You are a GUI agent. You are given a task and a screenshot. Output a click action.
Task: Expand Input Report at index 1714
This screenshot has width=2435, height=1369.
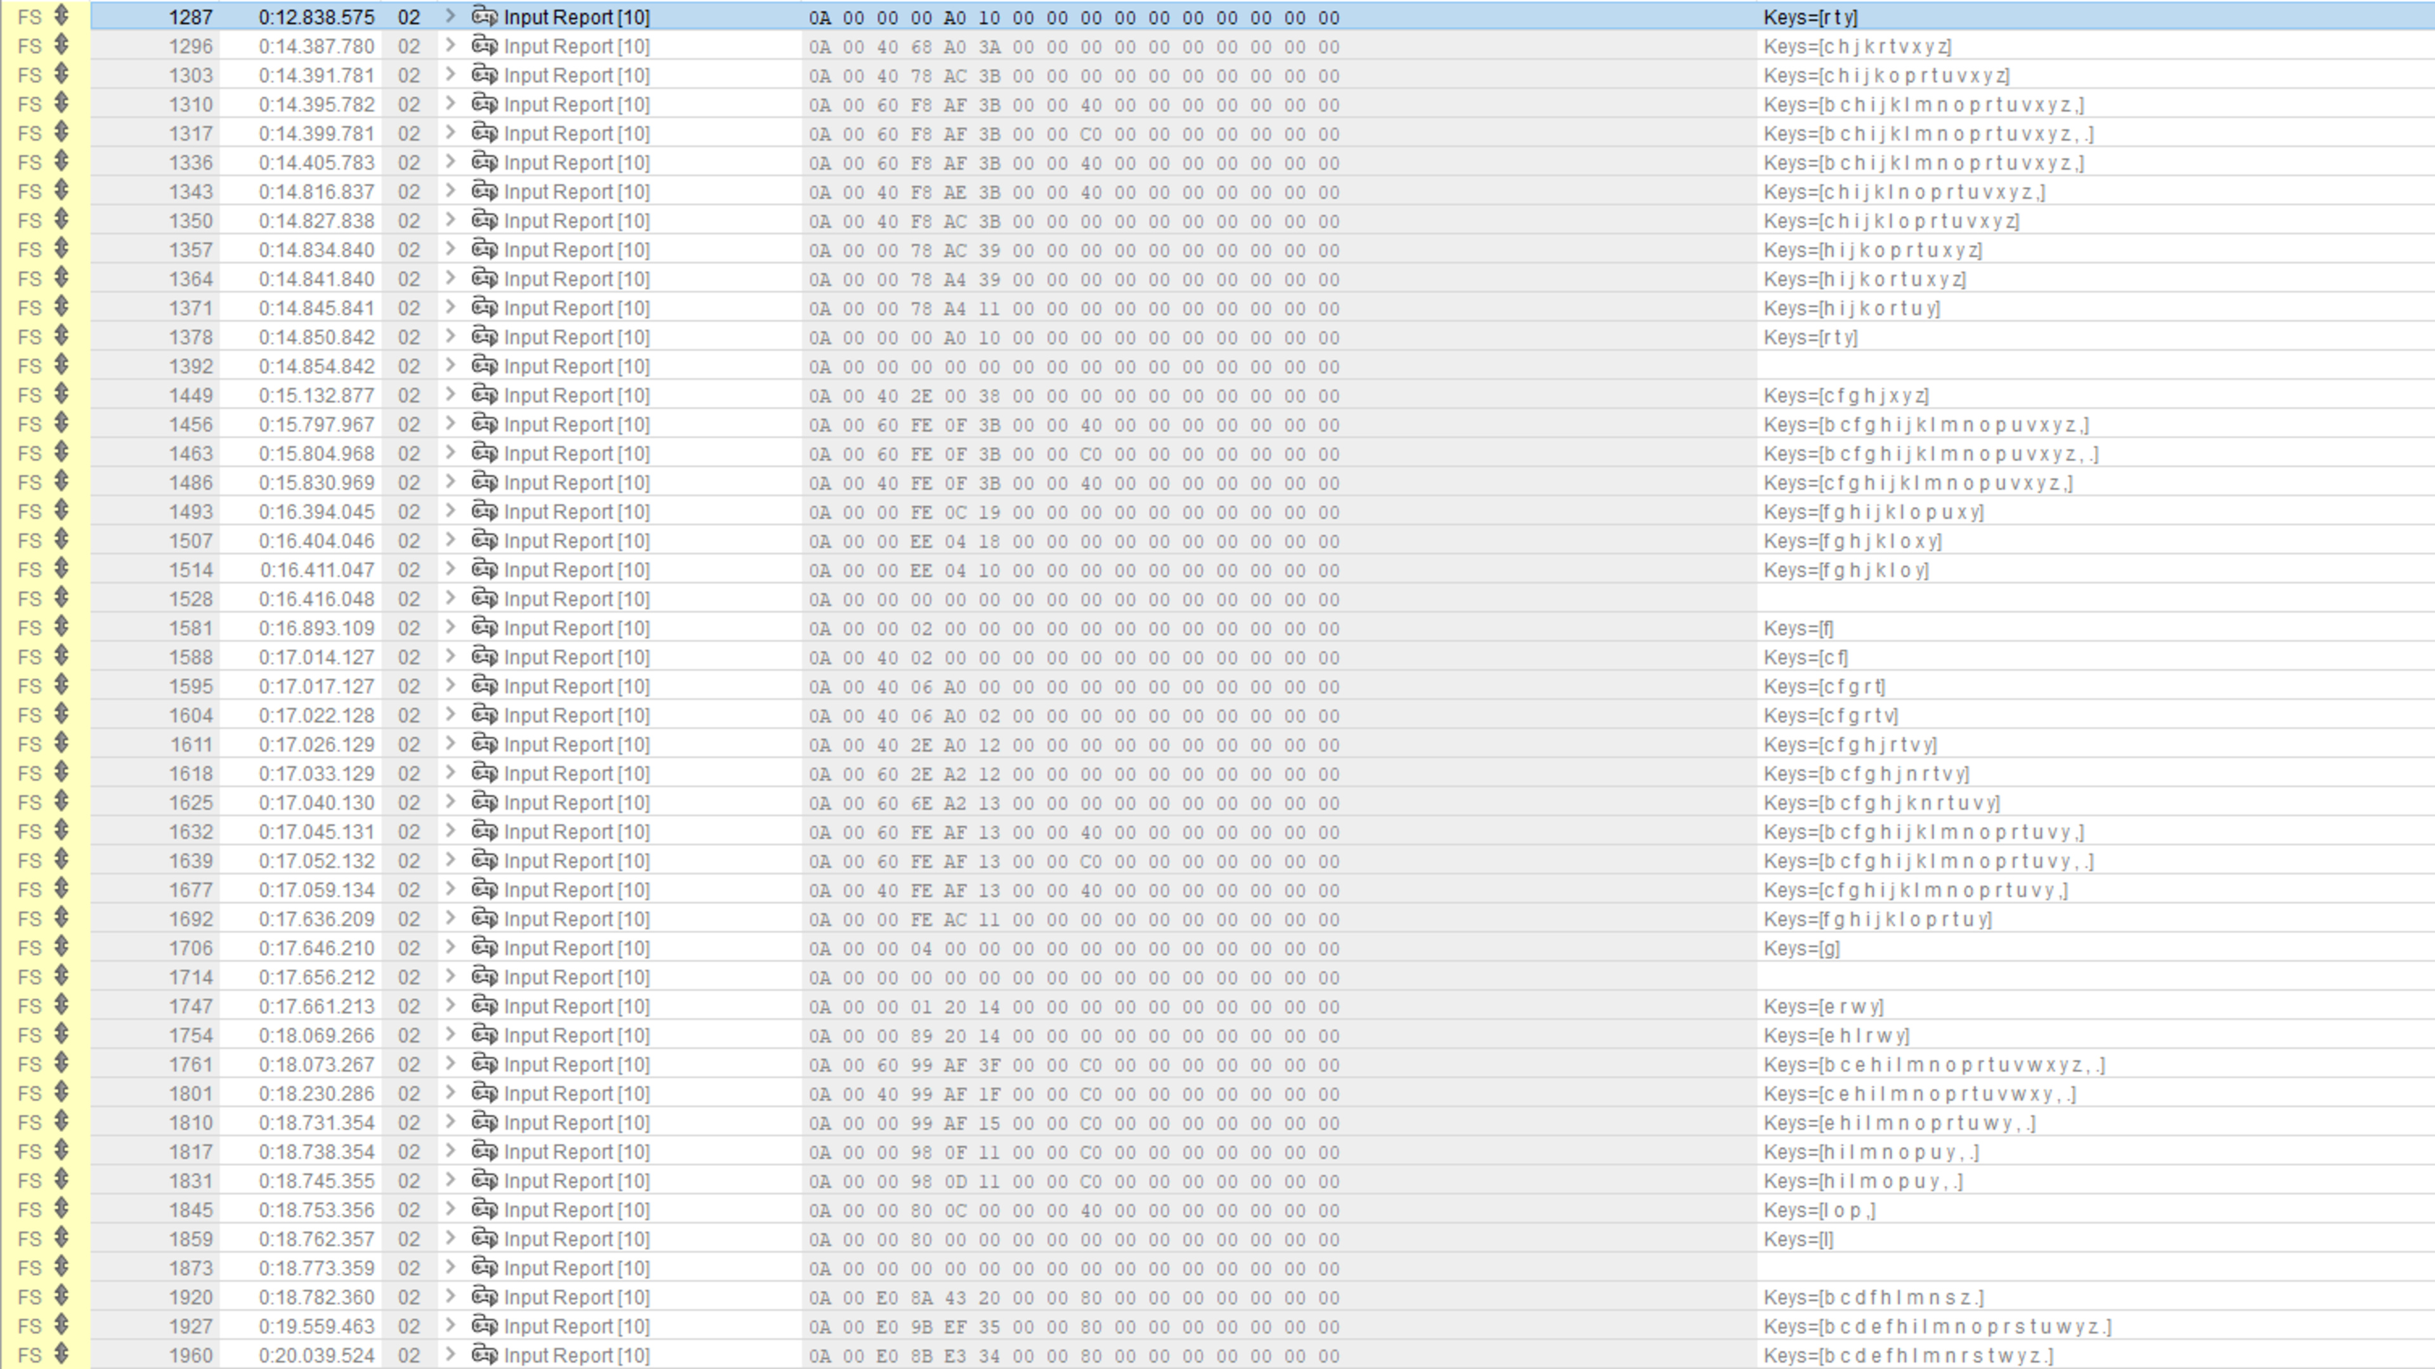click(450, 976)
